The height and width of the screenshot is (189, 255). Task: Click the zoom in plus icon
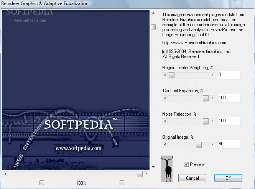click(x=42, y=183)
